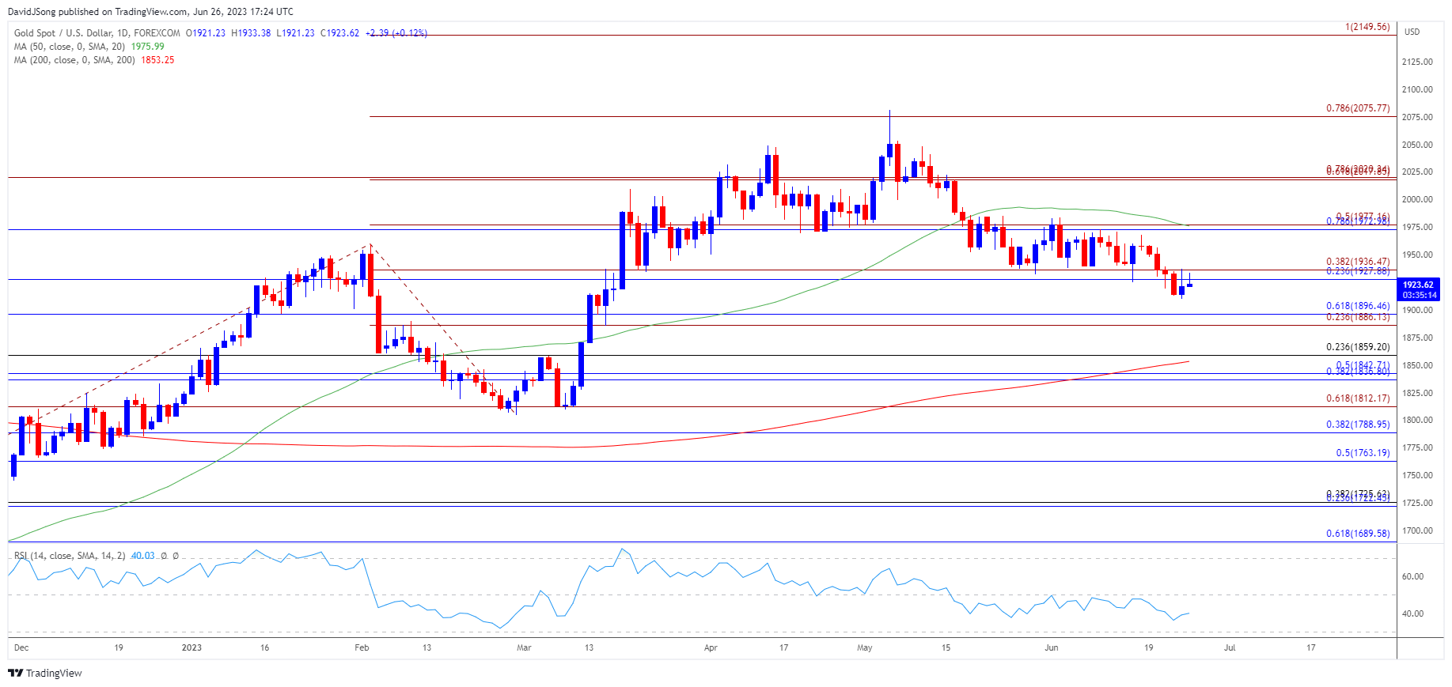Click the 1875.00 price axis tick

[x=1417, y=338]
